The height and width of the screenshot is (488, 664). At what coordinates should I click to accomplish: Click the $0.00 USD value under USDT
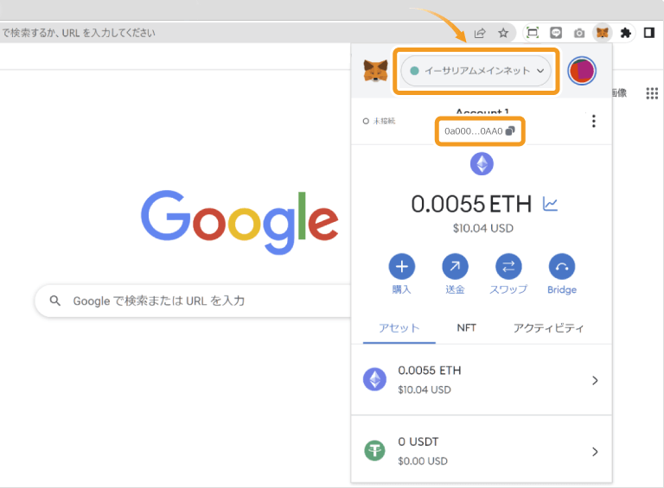423,461
